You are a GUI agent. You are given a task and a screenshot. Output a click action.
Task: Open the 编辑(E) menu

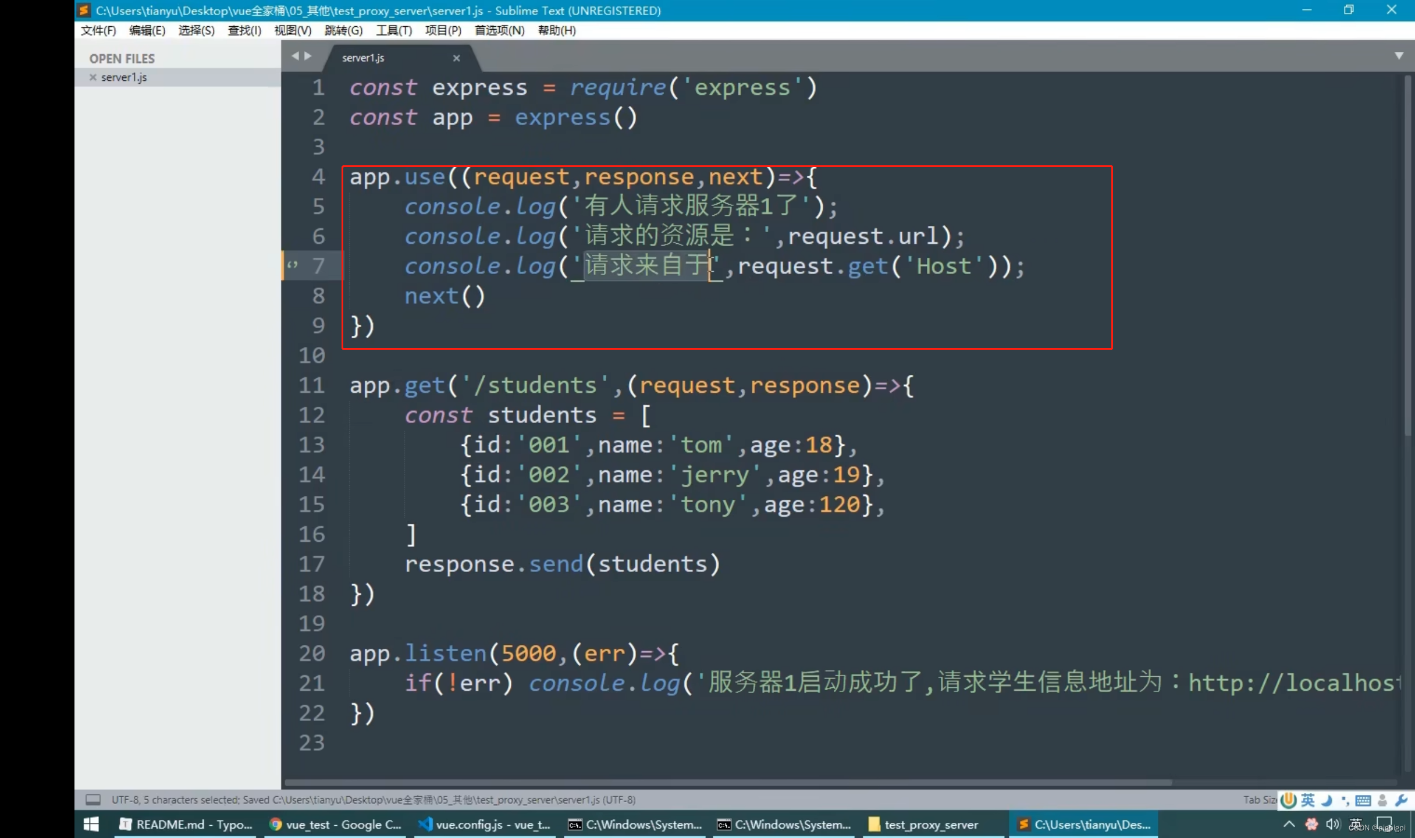(147, 30)
